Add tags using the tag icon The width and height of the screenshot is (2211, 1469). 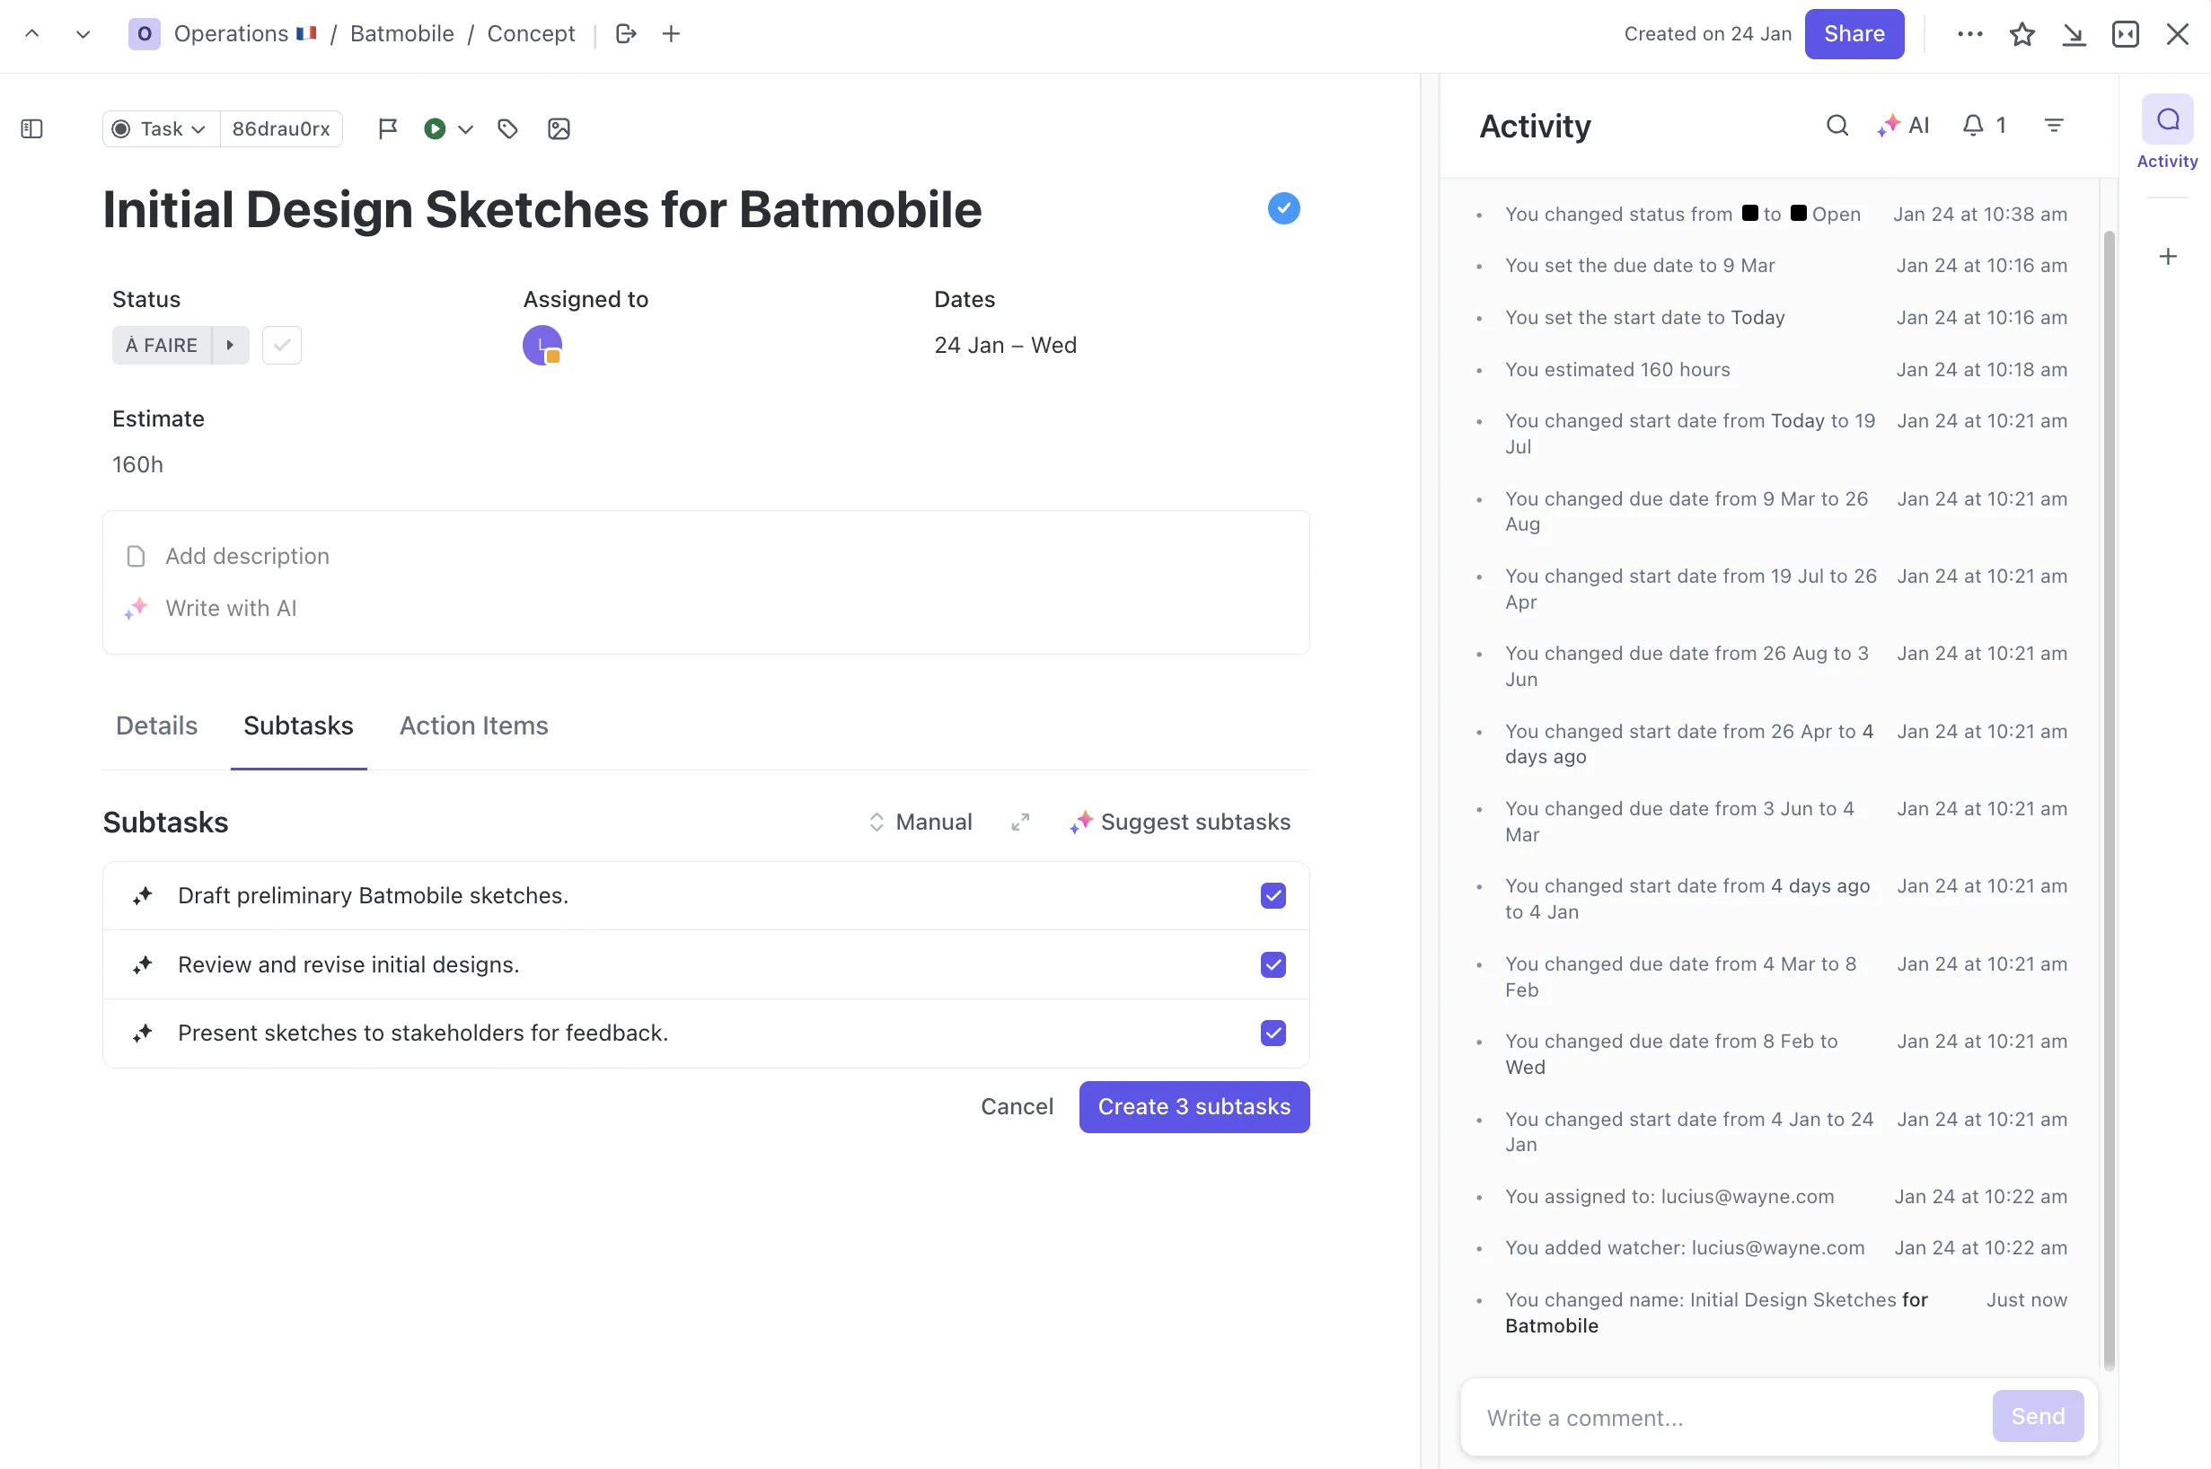coord(507,128)
